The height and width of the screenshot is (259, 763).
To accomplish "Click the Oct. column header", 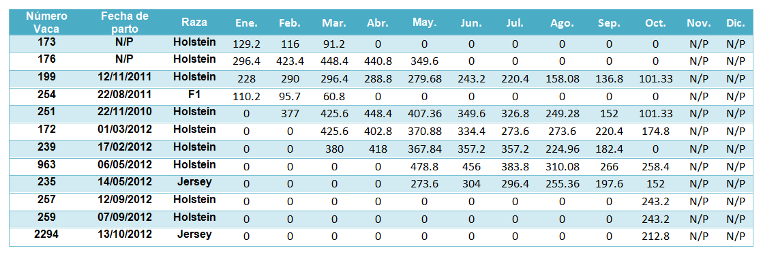I will 655,23.
